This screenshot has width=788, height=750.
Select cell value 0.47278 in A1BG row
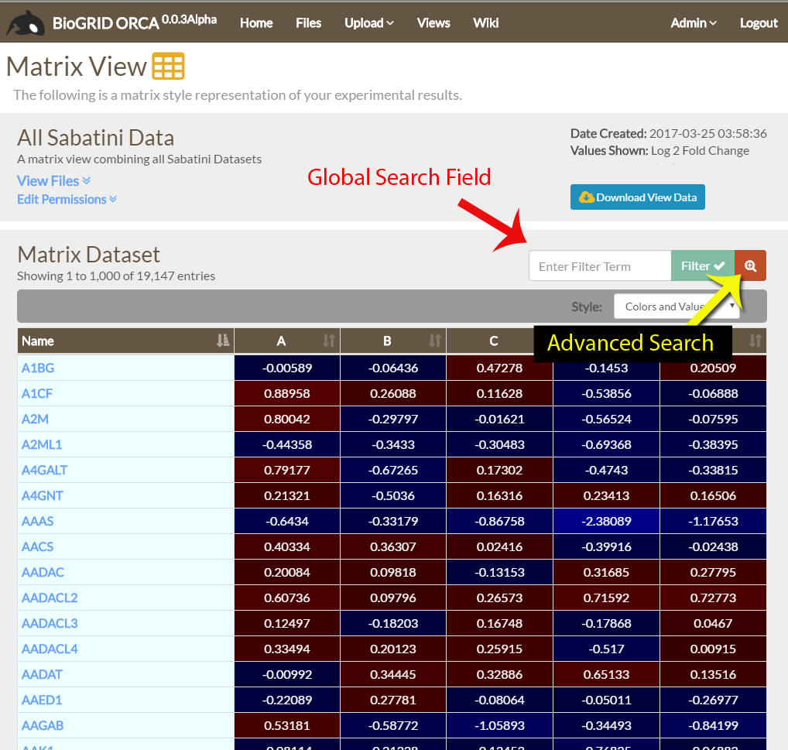click(x=499, y=368)
